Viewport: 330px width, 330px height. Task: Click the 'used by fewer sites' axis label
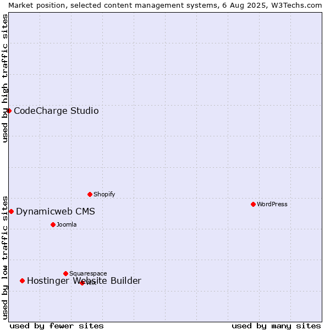[x=57, y=326]
